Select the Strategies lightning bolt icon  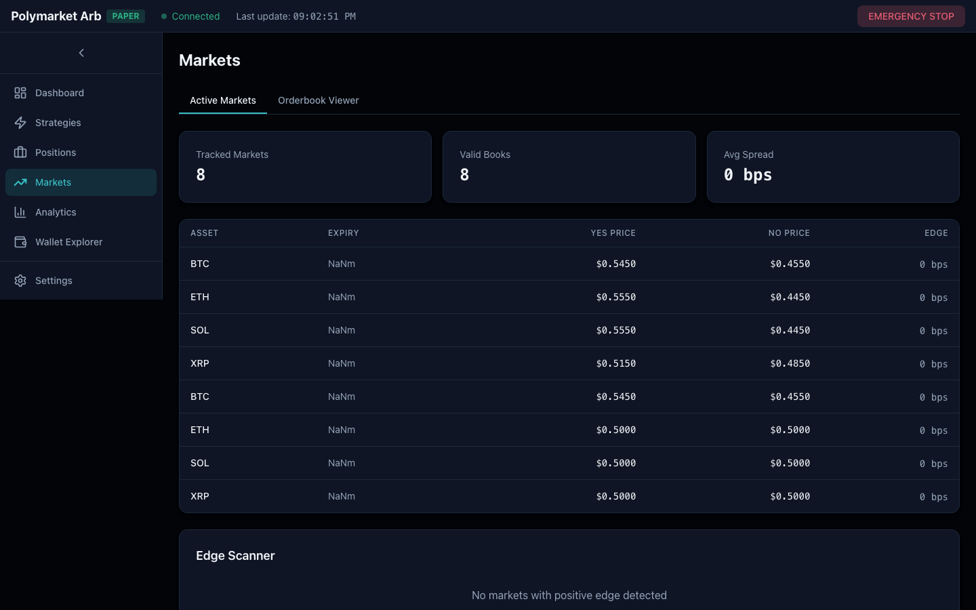(x=20, y=123)
